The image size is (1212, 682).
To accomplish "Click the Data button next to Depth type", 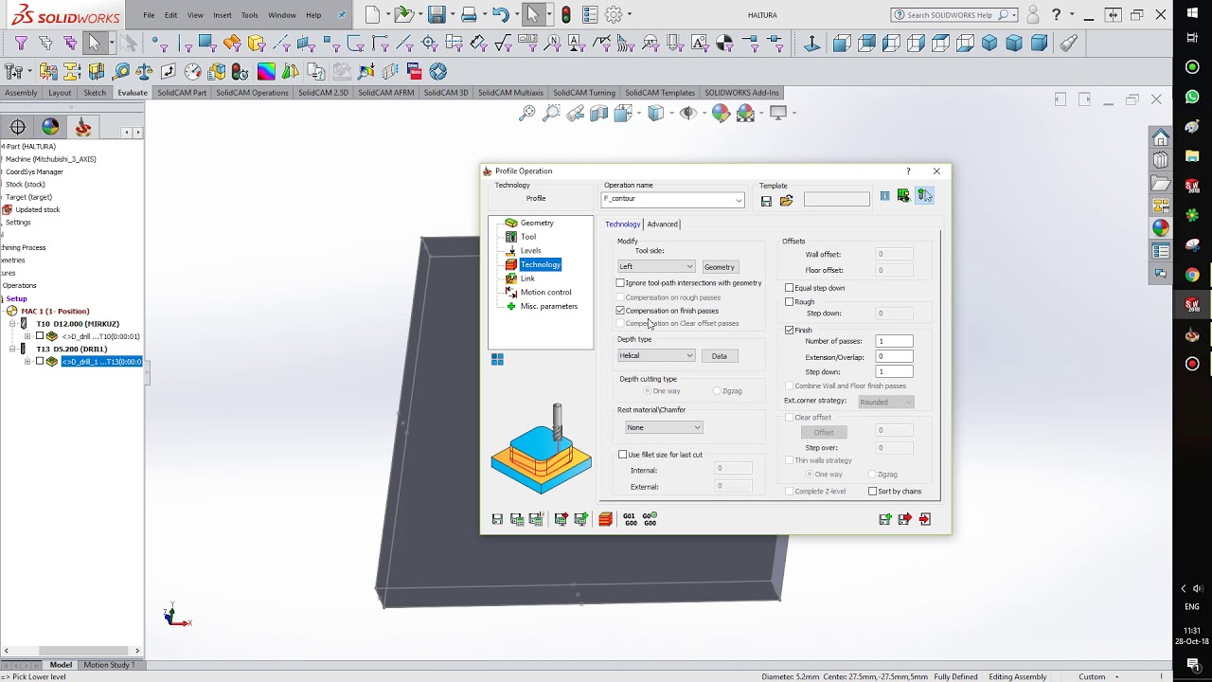I will (x=720, y=355).
